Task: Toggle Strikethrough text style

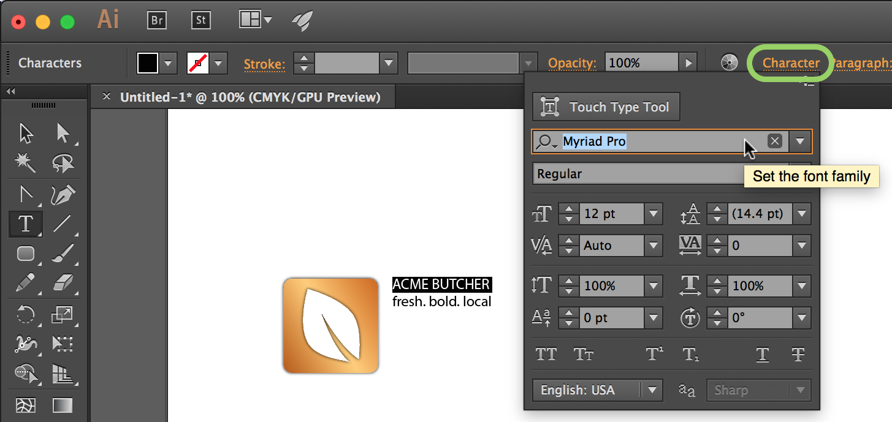Action: 798,354
